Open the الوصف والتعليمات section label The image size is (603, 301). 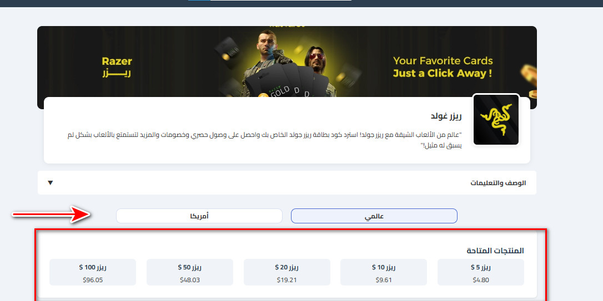click(x=498, y=183)
